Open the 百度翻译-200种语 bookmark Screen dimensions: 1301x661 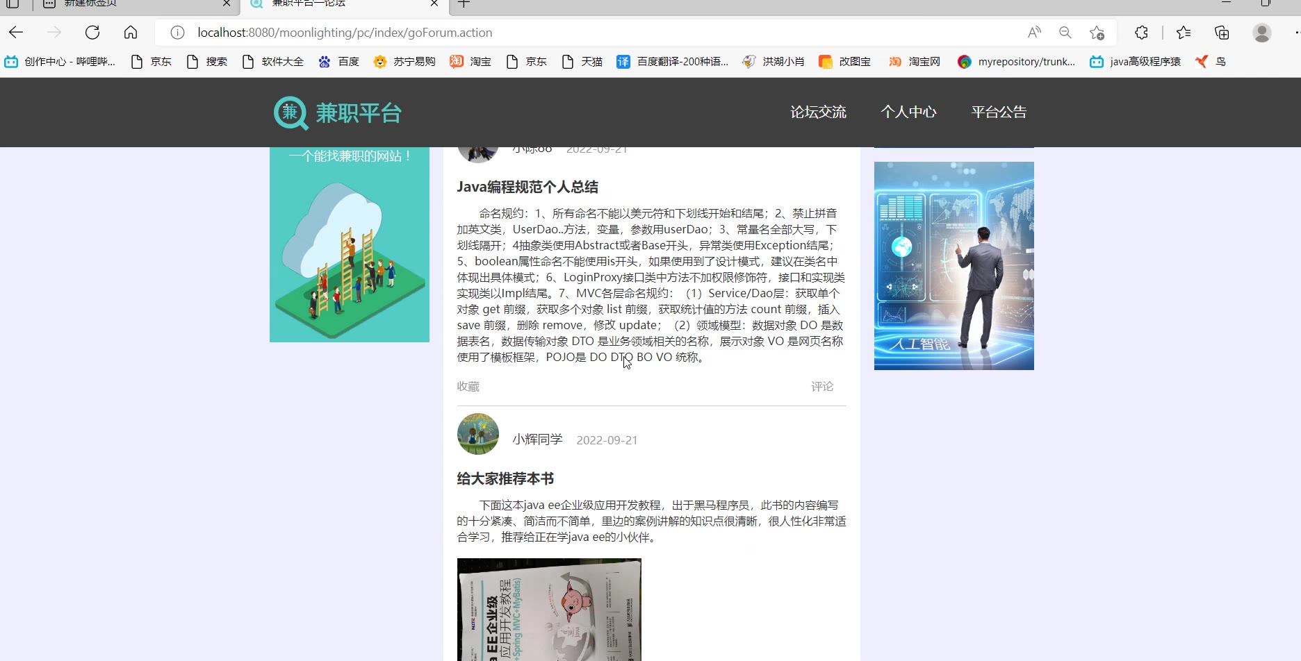(x=672, y=62)
